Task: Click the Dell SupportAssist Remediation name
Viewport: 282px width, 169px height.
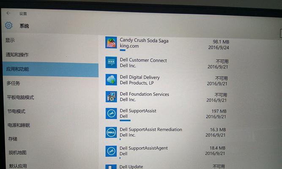Action: 151,129
